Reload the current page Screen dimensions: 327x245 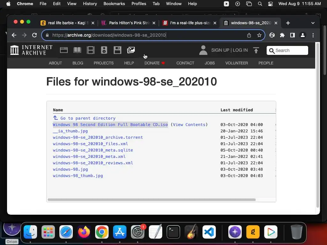click(34, 35)
